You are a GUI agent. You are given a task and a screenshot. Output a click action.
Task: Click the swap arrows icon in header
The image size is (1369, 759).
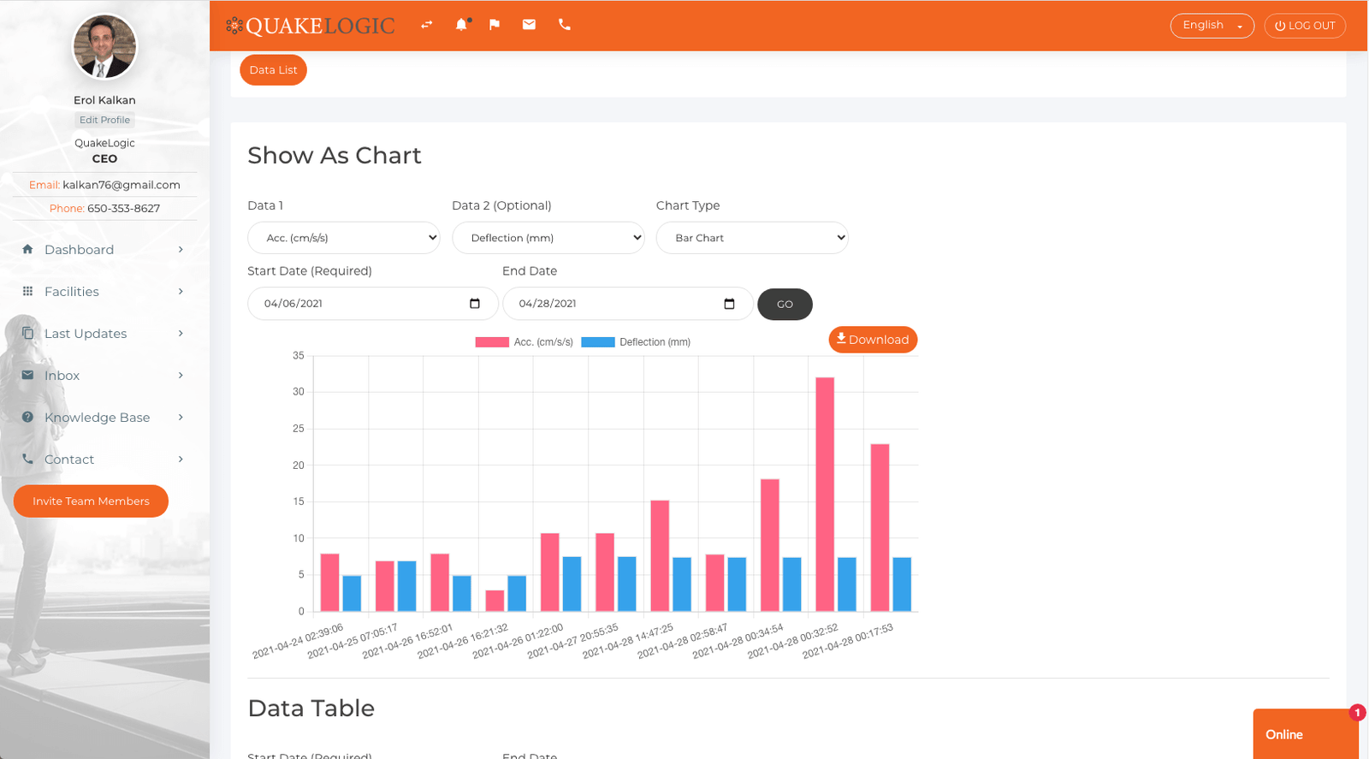426,25
